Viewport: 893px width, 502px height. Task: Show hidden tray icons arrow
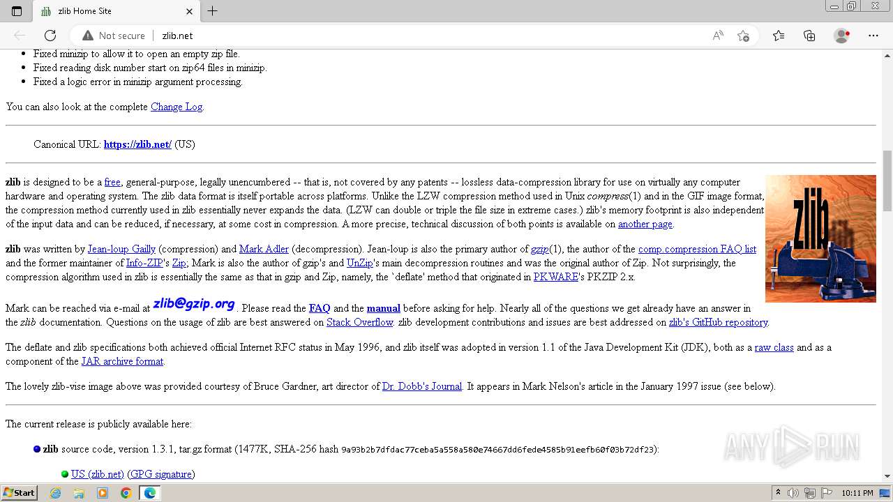point(778,493)
